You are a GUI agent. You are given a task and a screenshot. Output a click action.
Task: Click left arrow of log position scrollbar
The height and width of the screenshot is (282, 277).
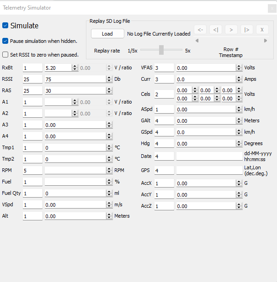(197, 41)
